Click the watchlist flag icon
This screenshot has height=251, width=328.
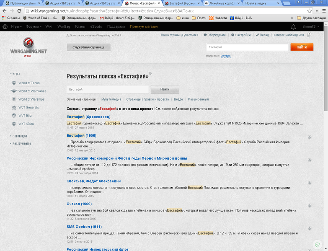309,35
